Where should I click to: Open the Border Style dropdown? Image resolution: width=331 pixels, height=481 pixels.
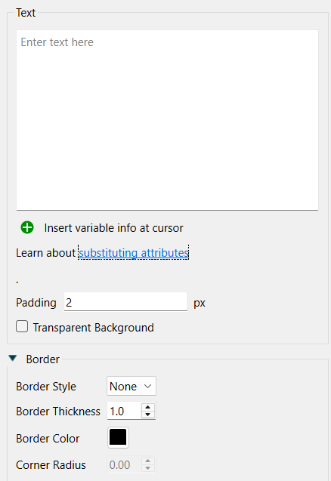tap(131, 386)
